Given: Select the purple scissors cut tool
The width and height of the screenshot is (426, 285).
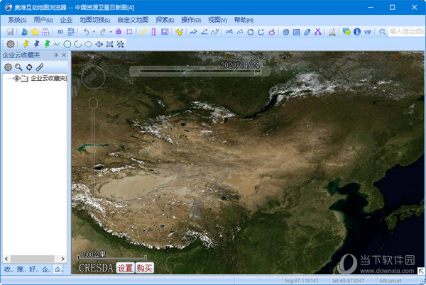Looking at the screenshot, I should 317,32.
